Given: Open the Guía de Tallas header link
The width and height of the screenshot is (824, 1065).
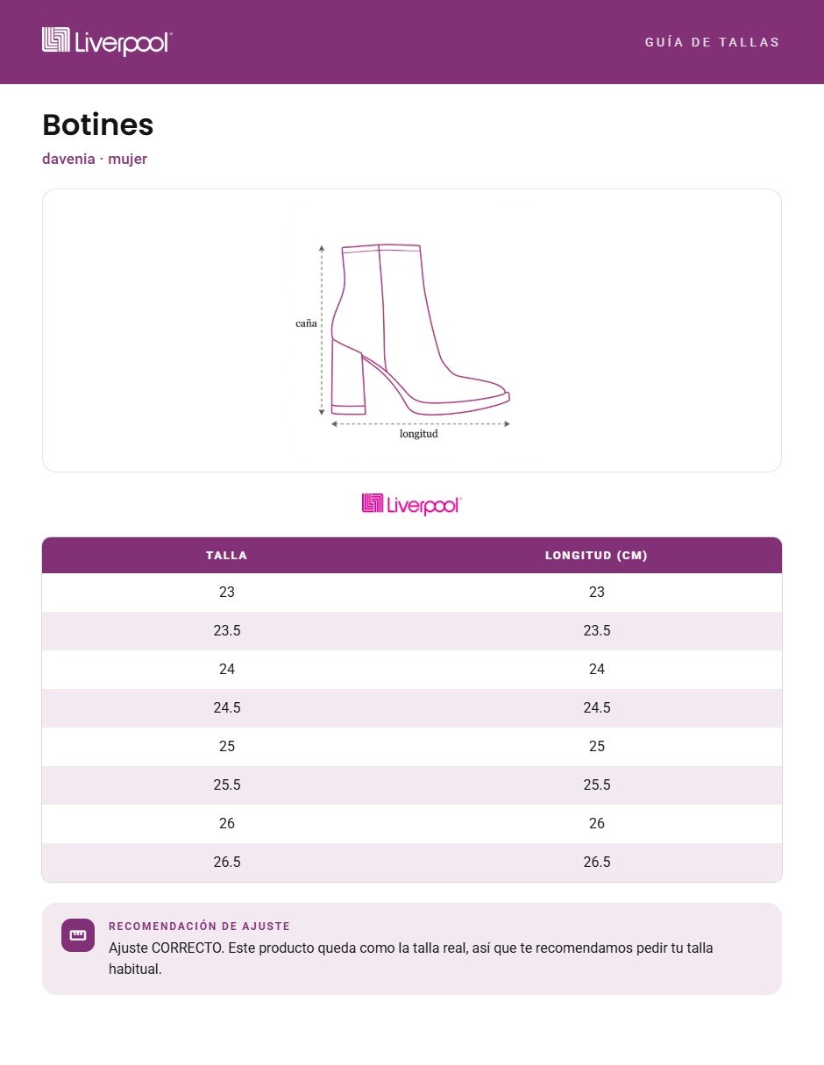Looking at the screenshot, I should [x=712, y=42].
